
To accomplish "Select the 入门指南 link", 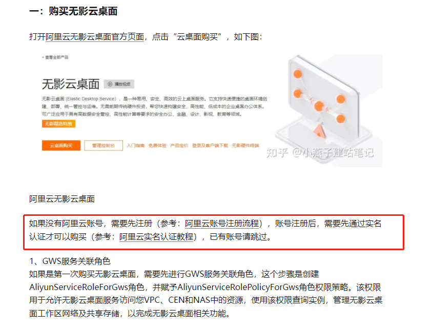I will click(136, 146).
